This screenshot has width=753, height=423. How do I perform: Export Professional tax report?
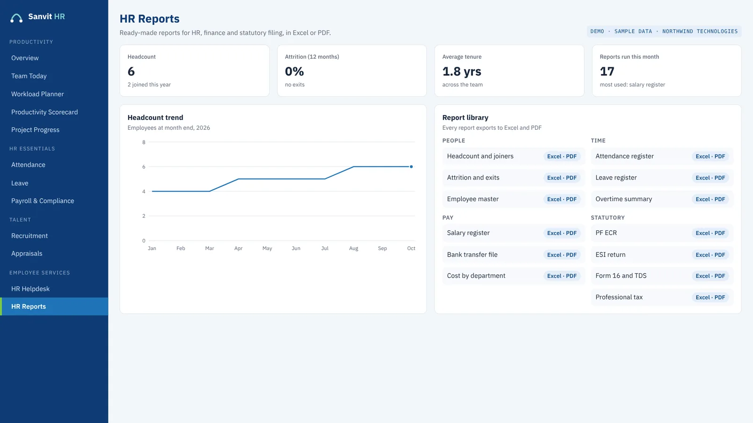coord(710,298)
